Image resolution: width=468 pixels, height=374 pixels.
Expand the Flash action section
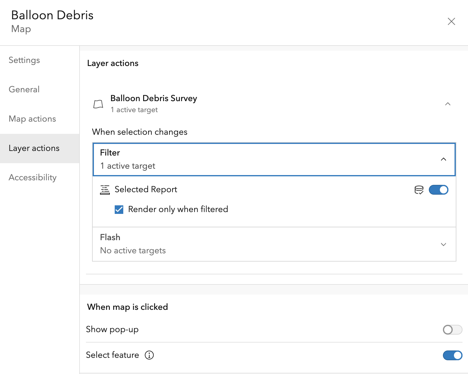click(x=444, y=244)
